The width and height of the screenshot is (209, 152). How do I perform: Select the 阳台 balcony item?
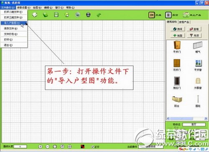pyautogui.click(x=177, y=101)
